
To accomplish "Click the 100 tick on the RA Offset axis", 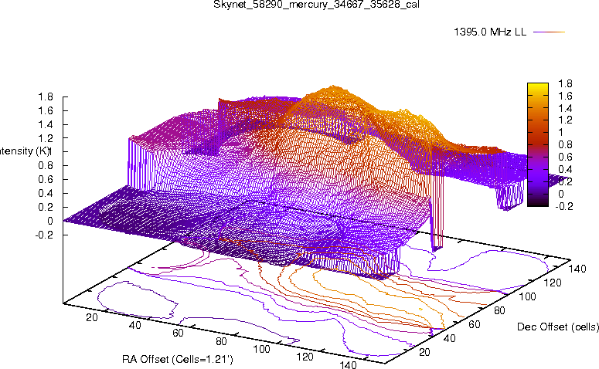I will tap(262, 349).
